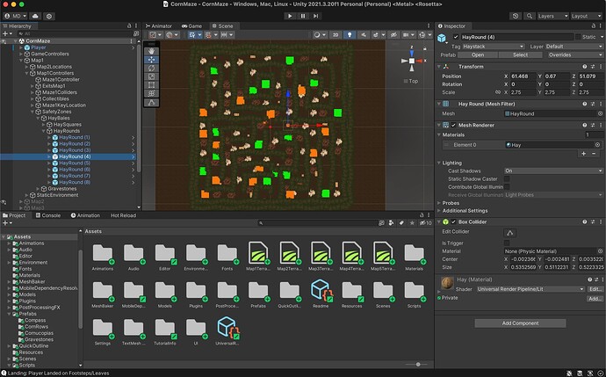
Task: Open the Layers dropdown
Action: 552,16
